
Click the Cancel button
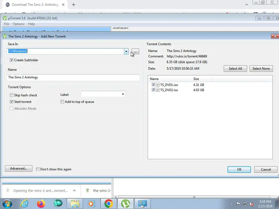(x=266, y=170)
